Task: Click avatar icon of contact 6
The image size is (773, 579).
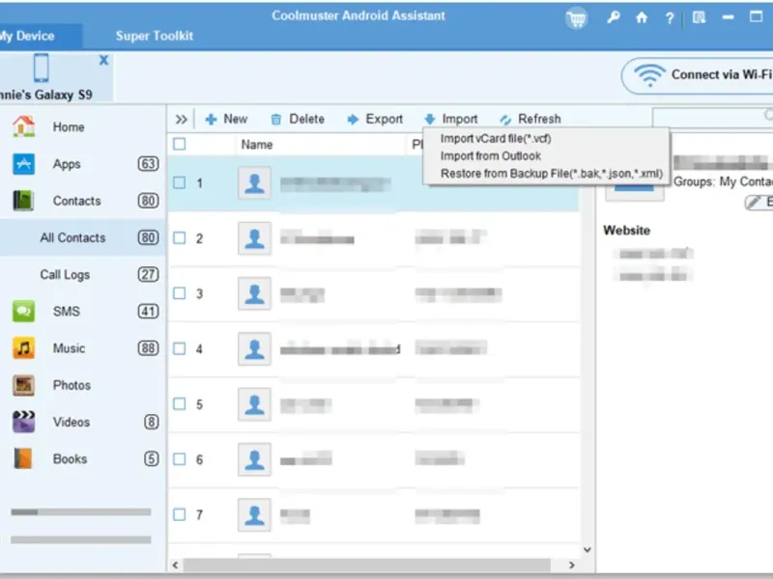Action: [254, 459]
